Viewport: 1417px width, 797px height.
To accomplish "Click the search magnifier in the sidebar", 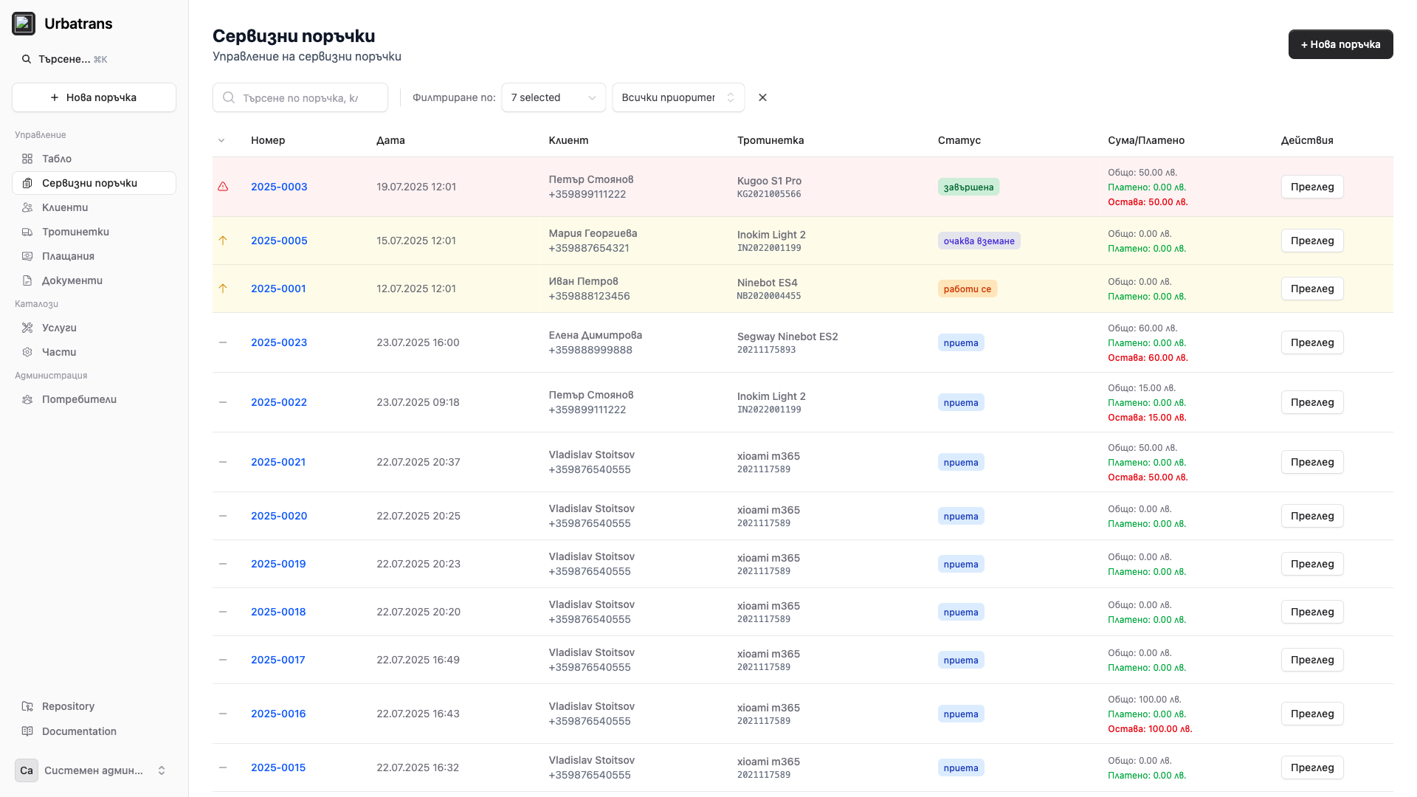I will pyautogui.click(x=27, y=59).
